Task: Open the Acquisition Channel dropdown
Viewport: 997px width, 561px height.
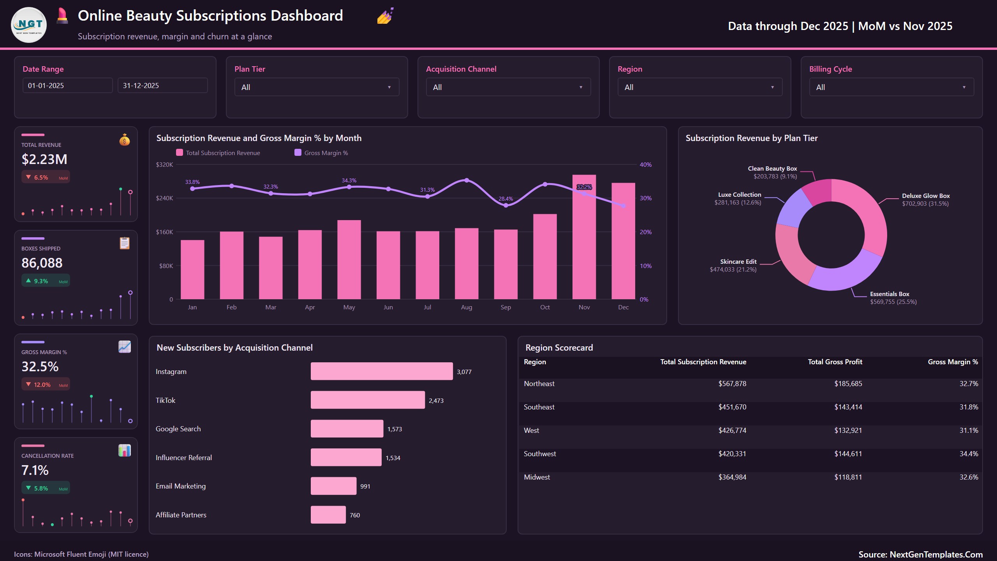Action: coord(508,87)
